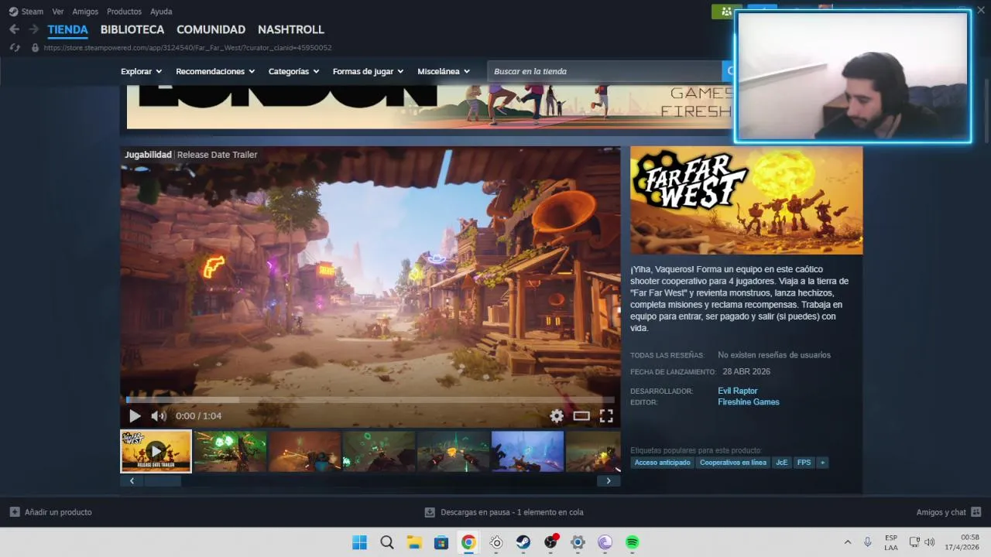This screenshot has width=991, height=557.
Task: Click the Cooperativos en línea tag
Action: (733, 463)
